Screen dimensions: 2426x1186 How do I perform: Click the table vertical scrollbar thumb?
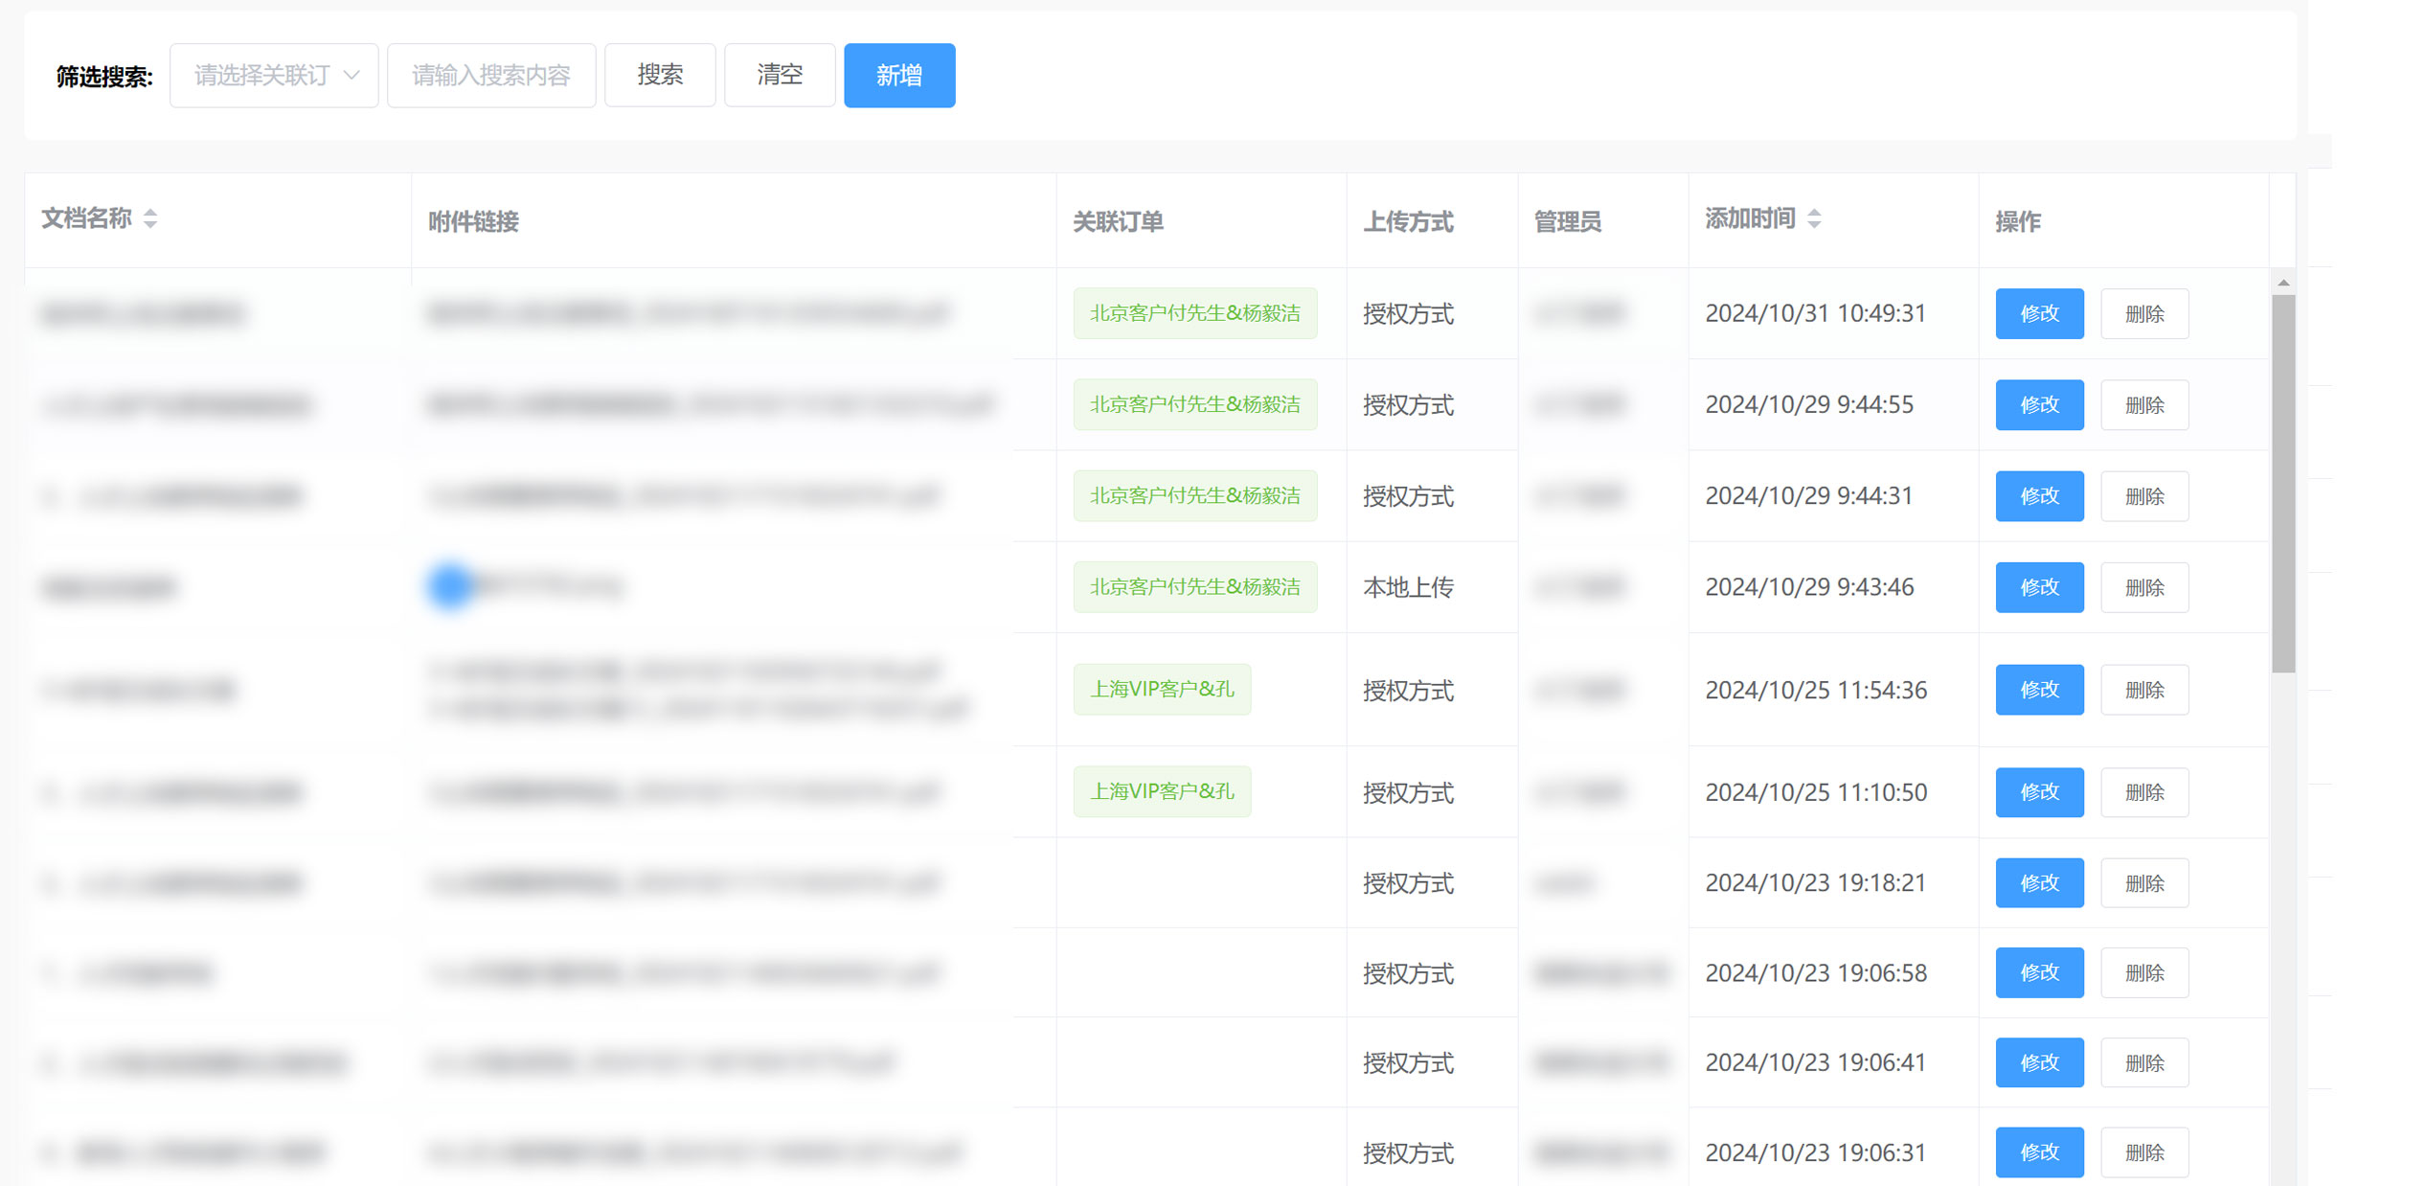click(x=2283, y=484)
